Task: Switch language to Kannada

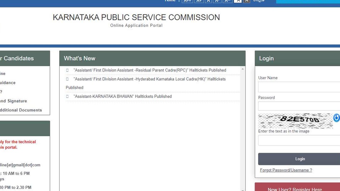Action: click(x=259, y=1)
